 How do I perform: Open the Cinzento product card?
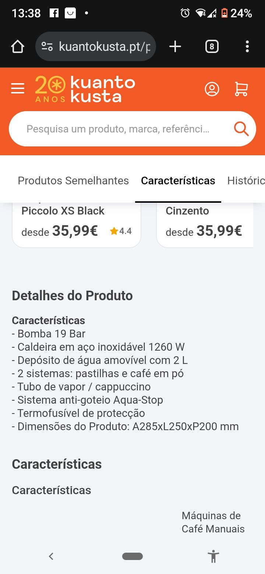(205, 224)
